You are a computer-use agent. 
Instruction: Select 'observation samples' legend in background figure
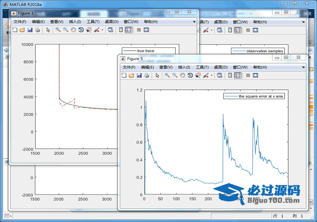tap(258, 51)
